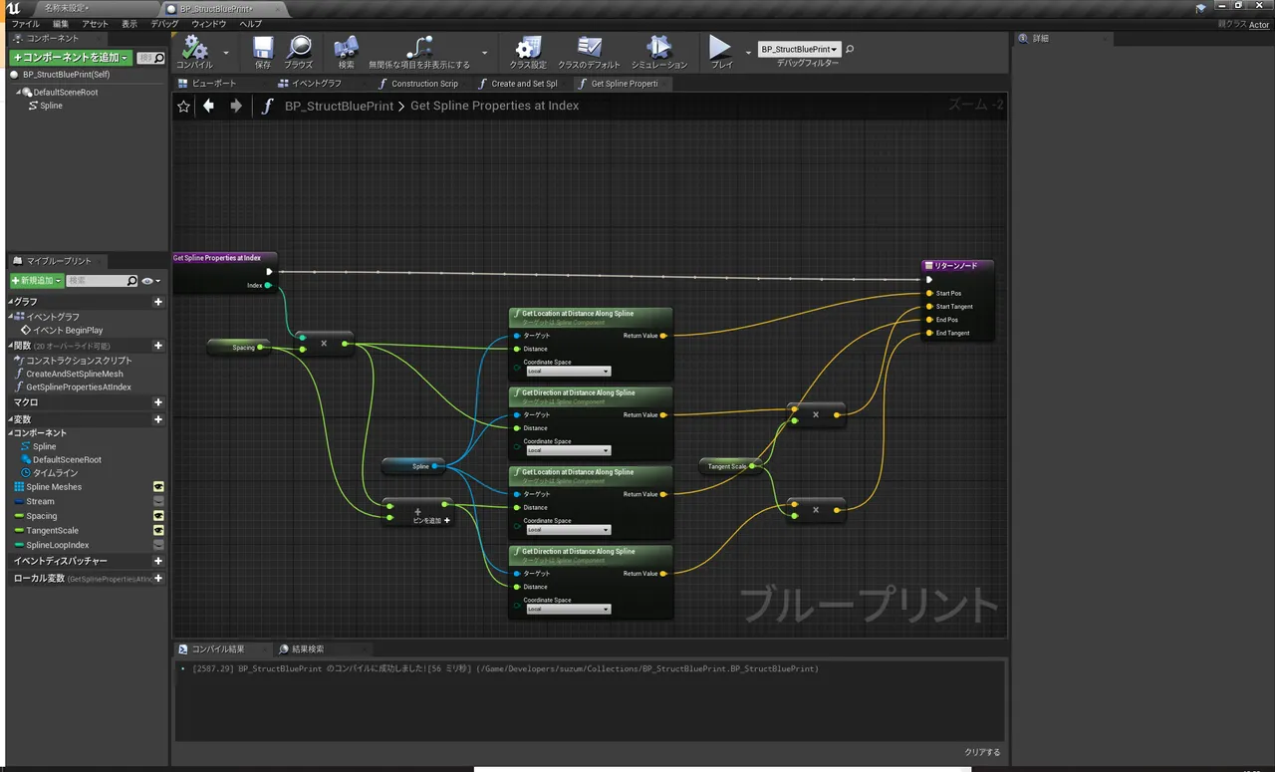Open the アセット menu
1275x772 pixels.
96,23
